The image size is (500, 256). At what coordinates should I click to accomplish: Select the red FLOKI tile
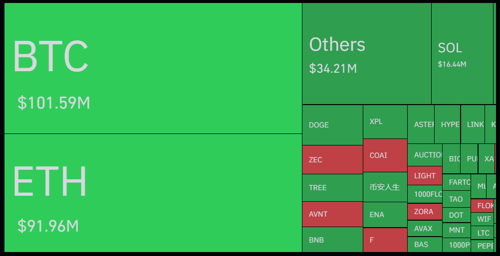tap(482, 205)
